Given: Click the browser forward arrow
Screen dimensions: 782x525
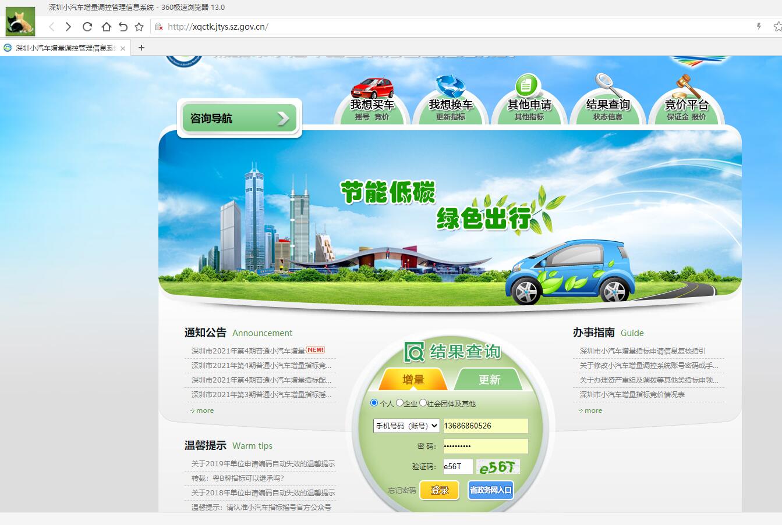Looking at the screenshot, I should click(69, 27).
